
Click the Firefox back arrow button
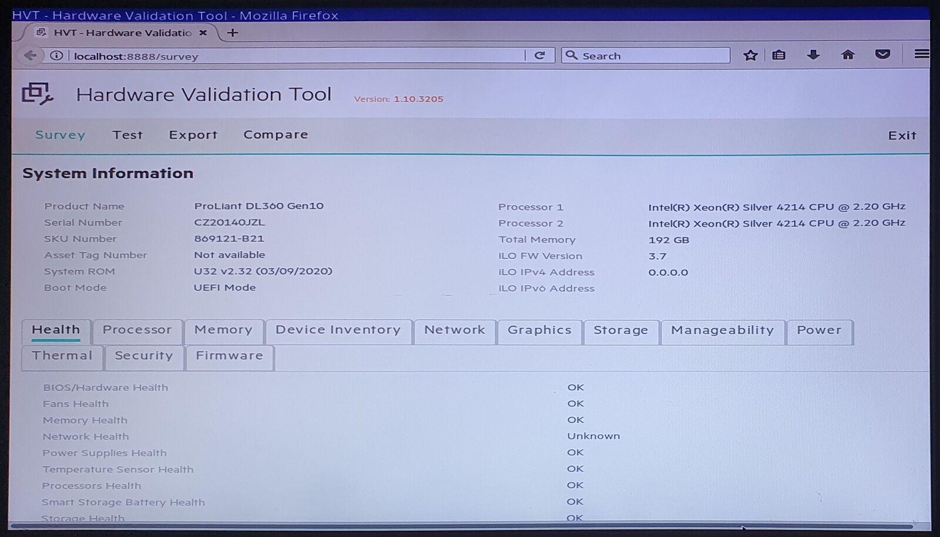click(x=30, y=56)
